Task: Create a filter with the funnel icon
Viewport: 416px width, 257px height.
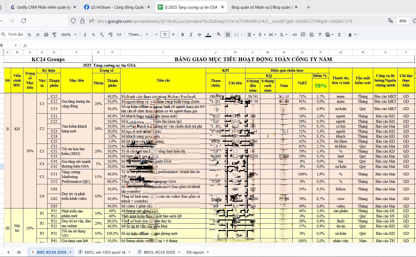Action: pos(320,35)
